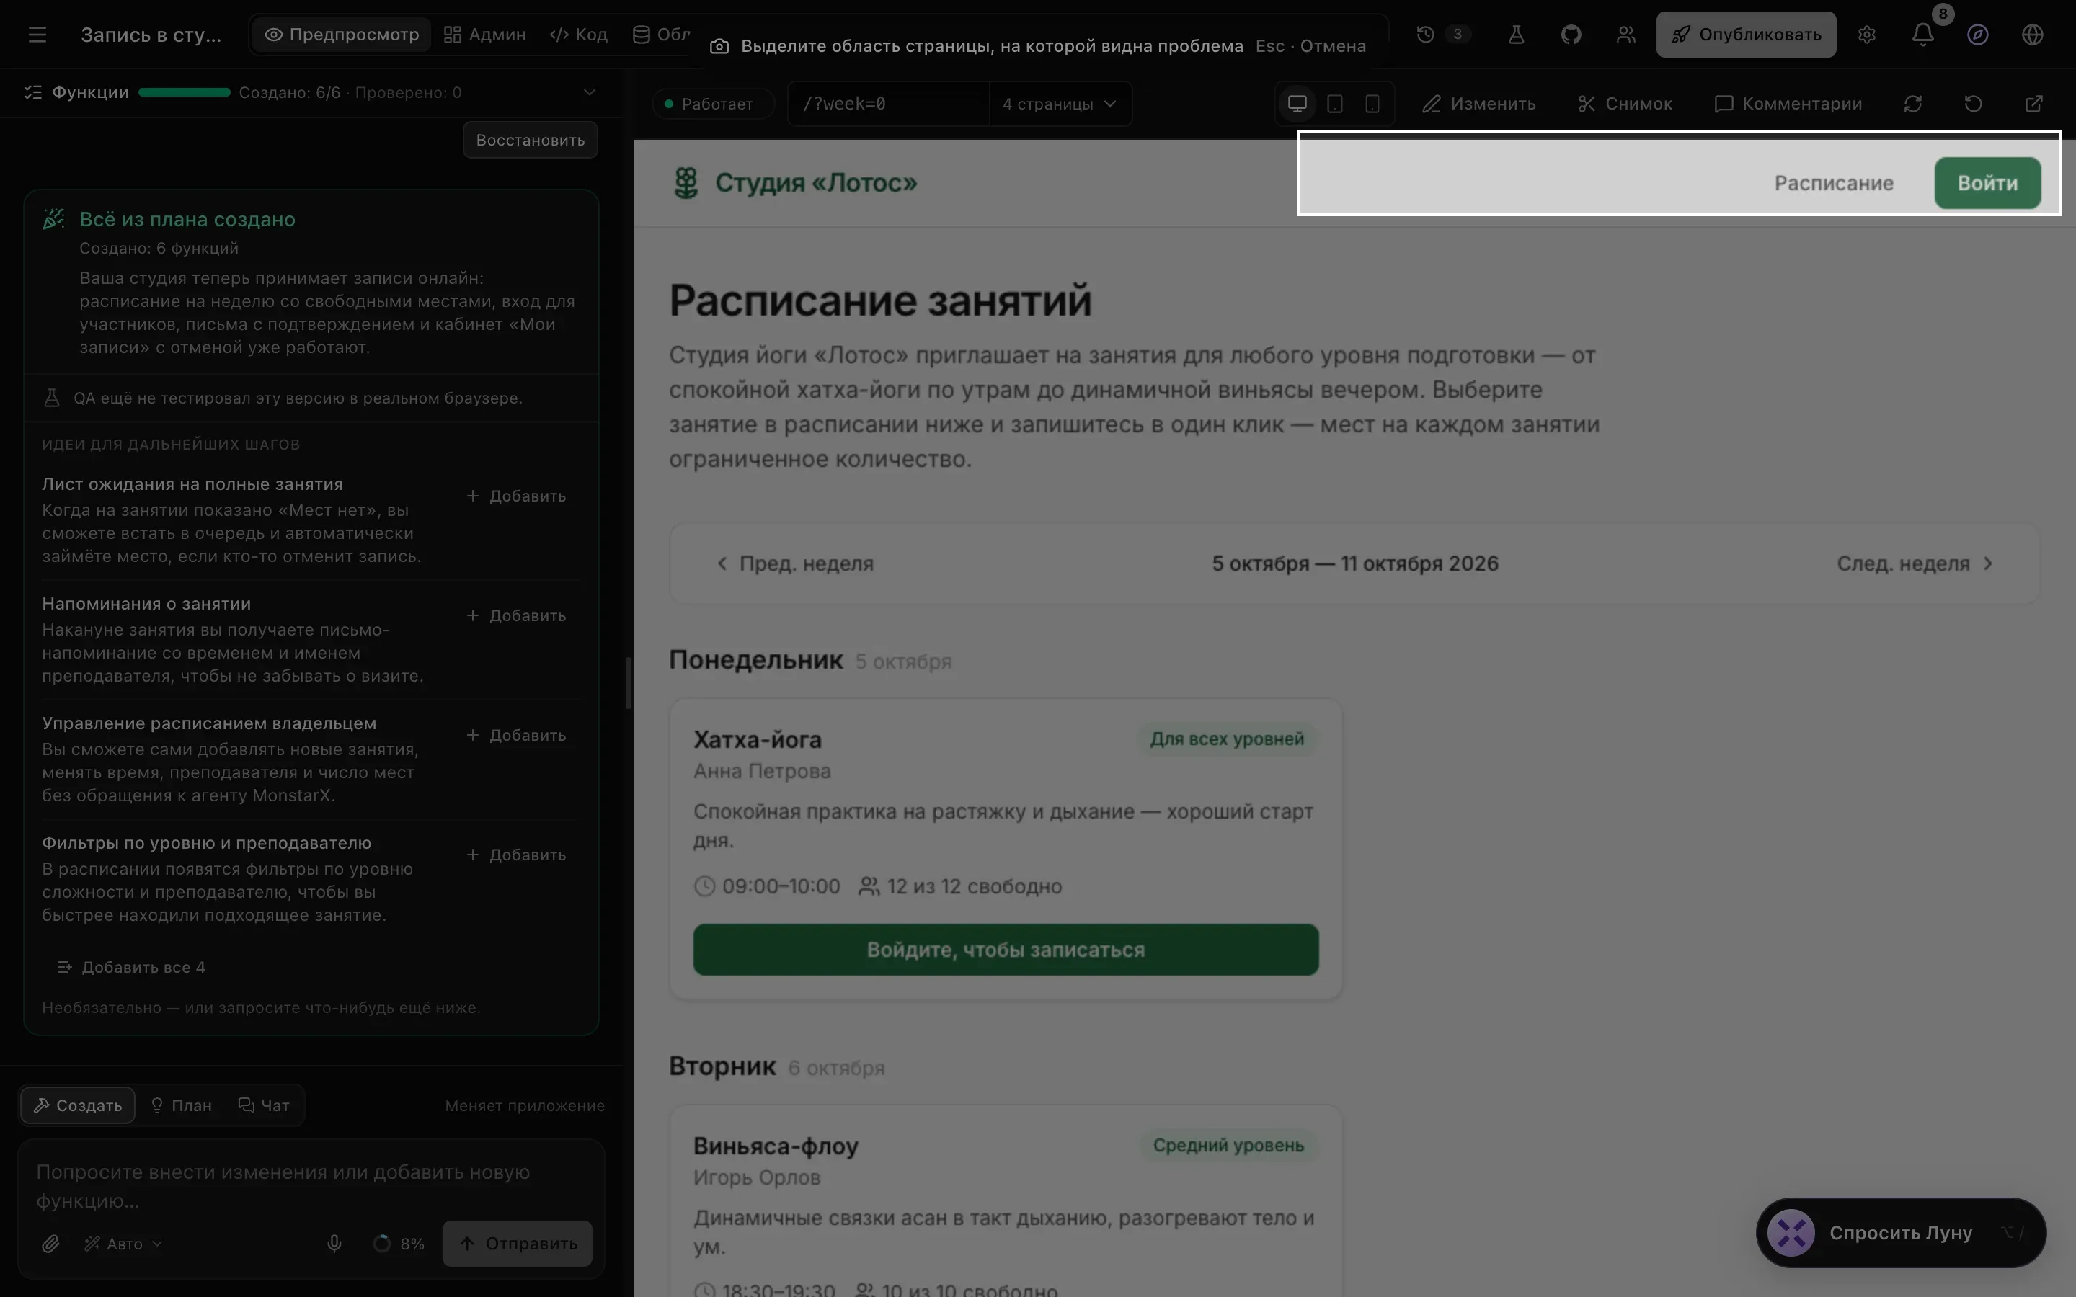The height and width of the screenshot is (1297, 2076).
Task: Click the circular arrows sync icon
Action: point(1913,104)
